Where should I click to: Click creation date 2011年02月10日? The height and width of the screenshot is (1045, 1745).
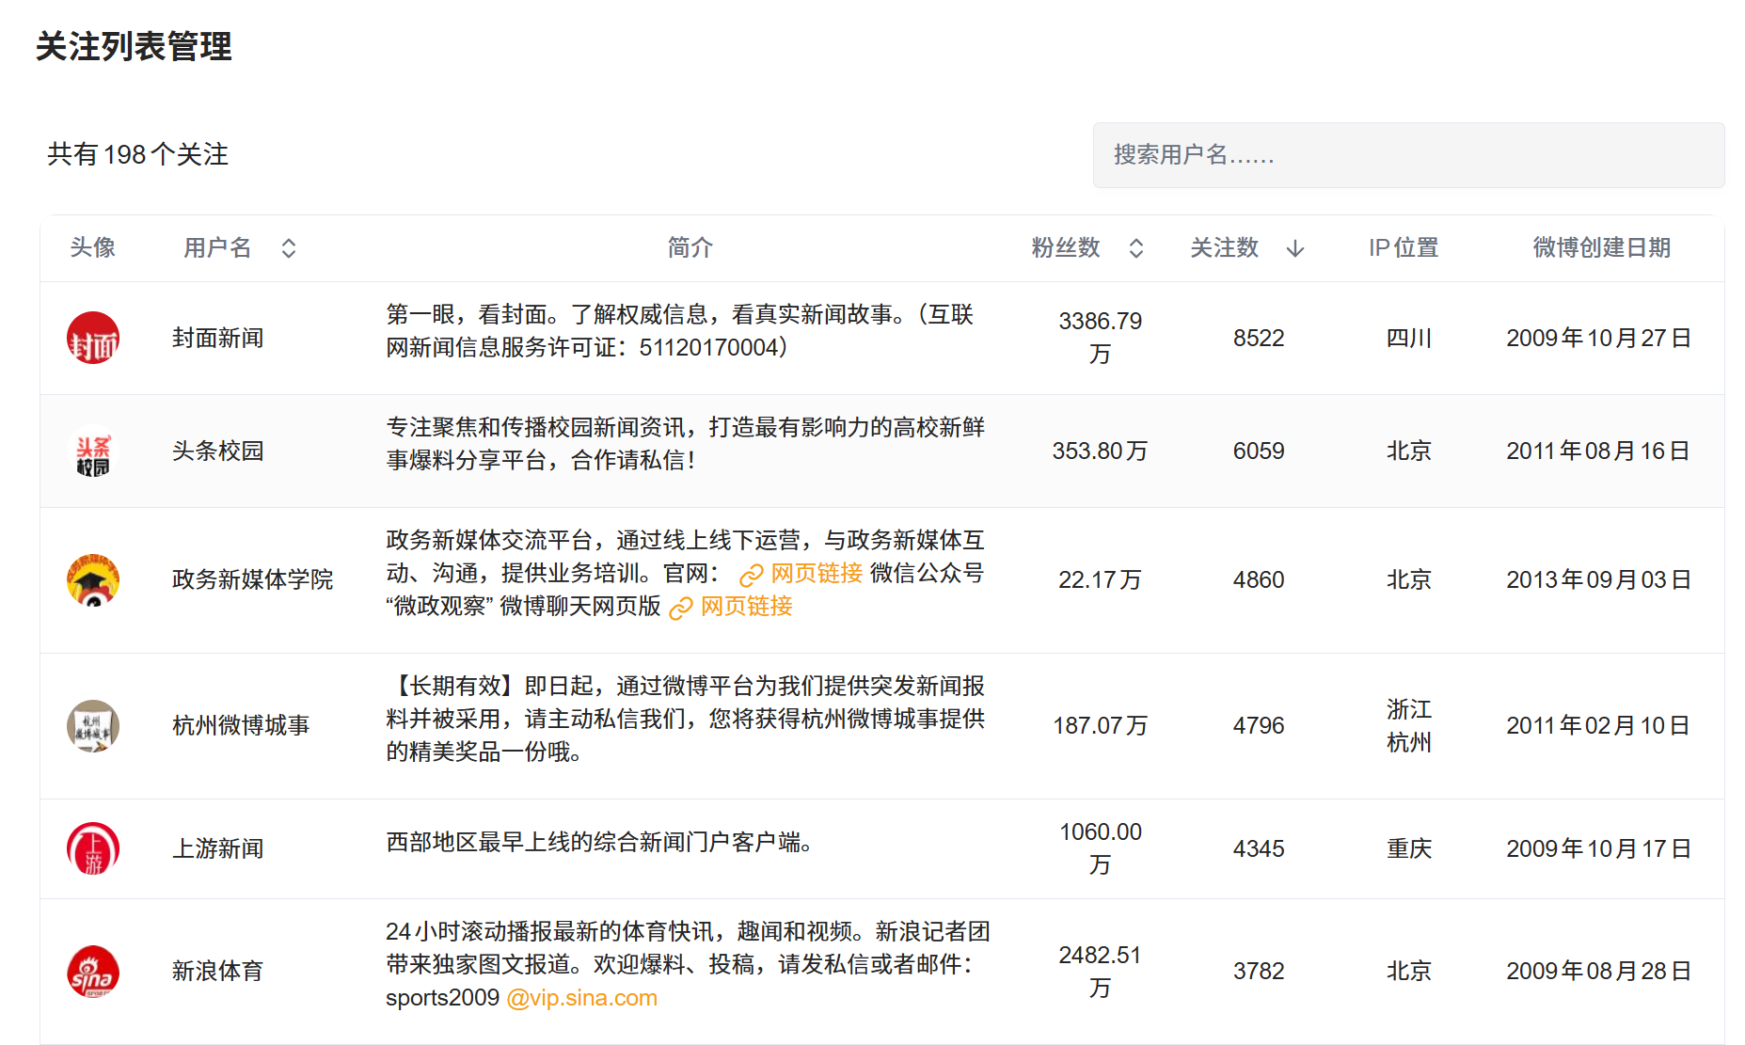(x=1599, y=726)
